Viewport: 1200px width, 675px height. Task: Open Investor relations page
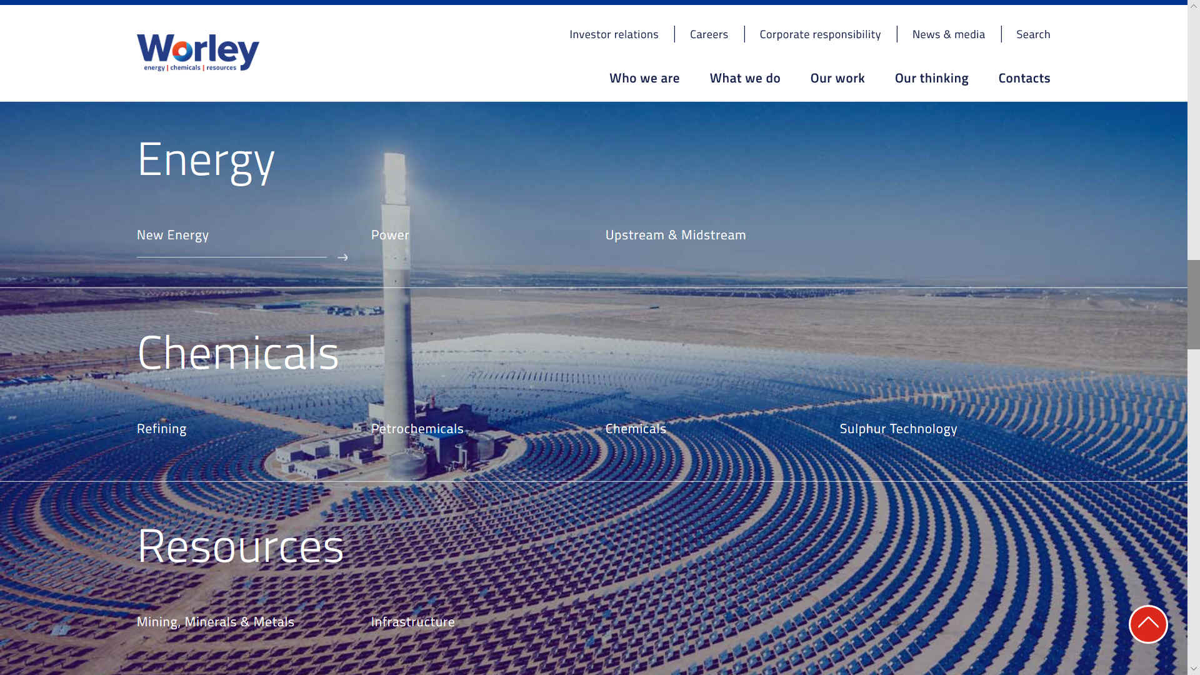[x=614, y=34]
